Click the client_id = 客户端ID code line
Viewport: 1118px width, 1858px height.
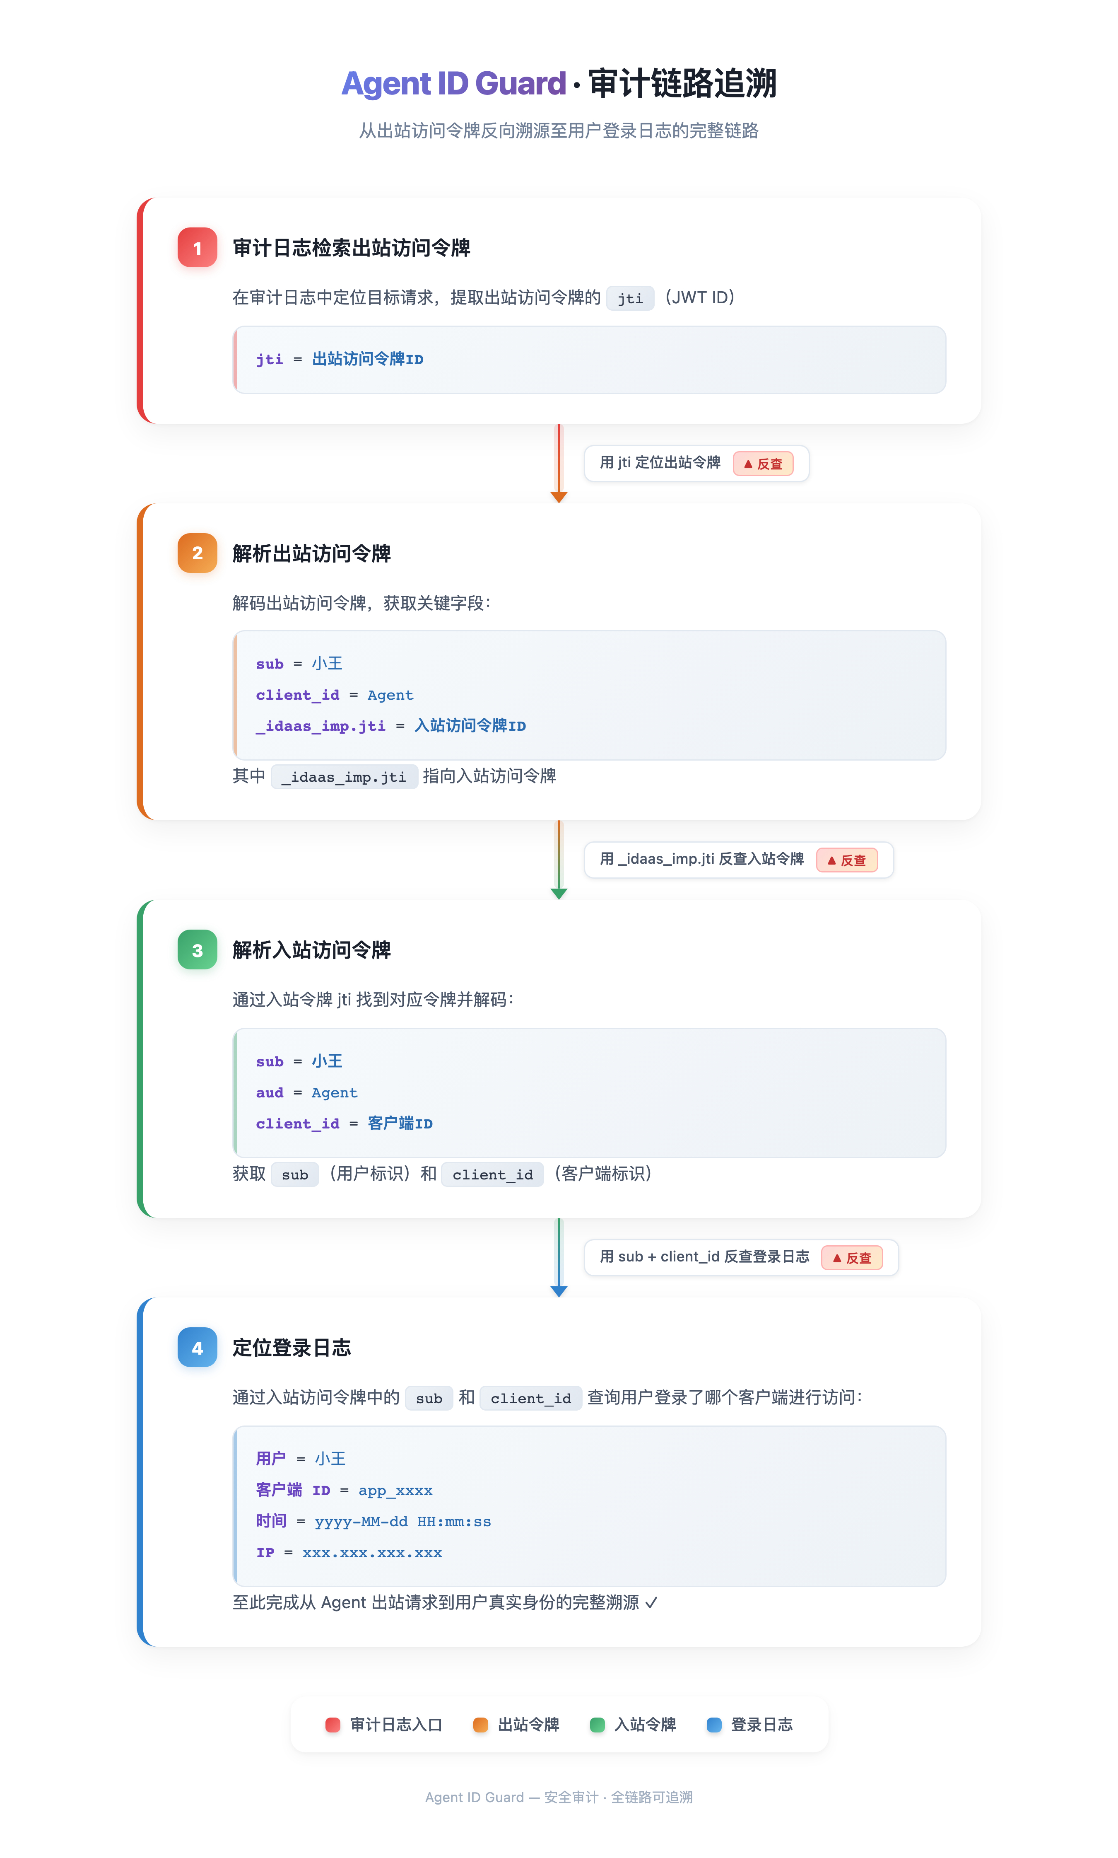coord(344,1123)
